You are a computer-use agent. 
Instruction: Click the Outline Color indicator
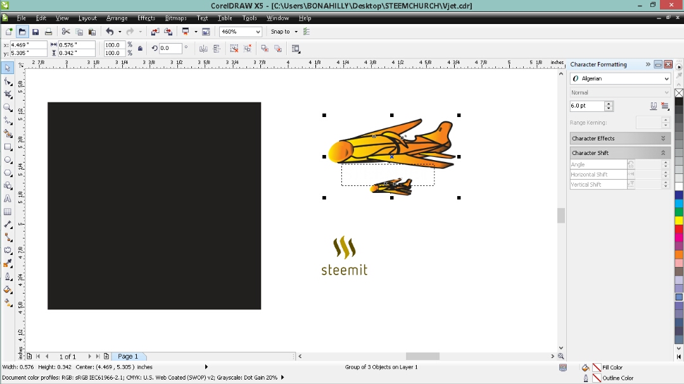click(x=597, y=378)
